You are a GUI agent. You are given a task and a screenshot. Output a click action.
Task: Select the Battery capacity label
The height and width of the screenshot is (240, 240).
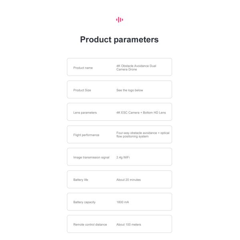[84, 202]
